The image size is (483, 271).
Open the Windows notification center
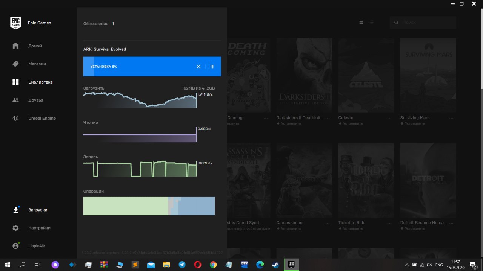click(474, 265)
